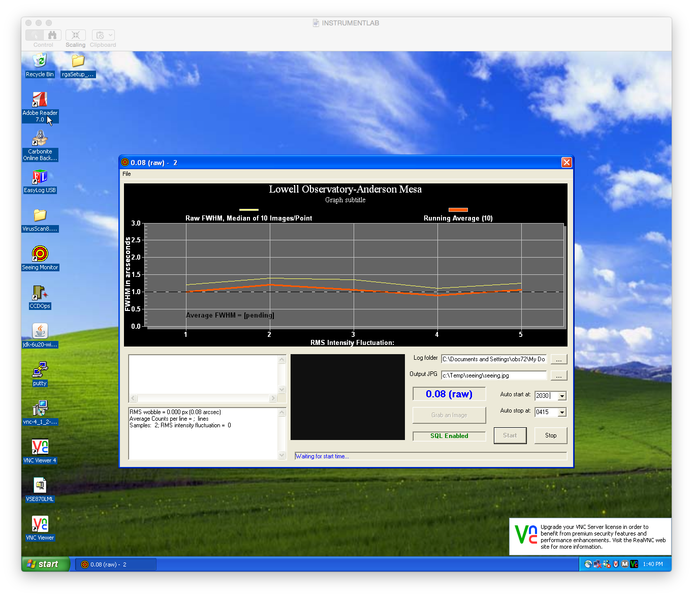Click the yellow Raw FWHM legend swatch

(x=249, y=209)
